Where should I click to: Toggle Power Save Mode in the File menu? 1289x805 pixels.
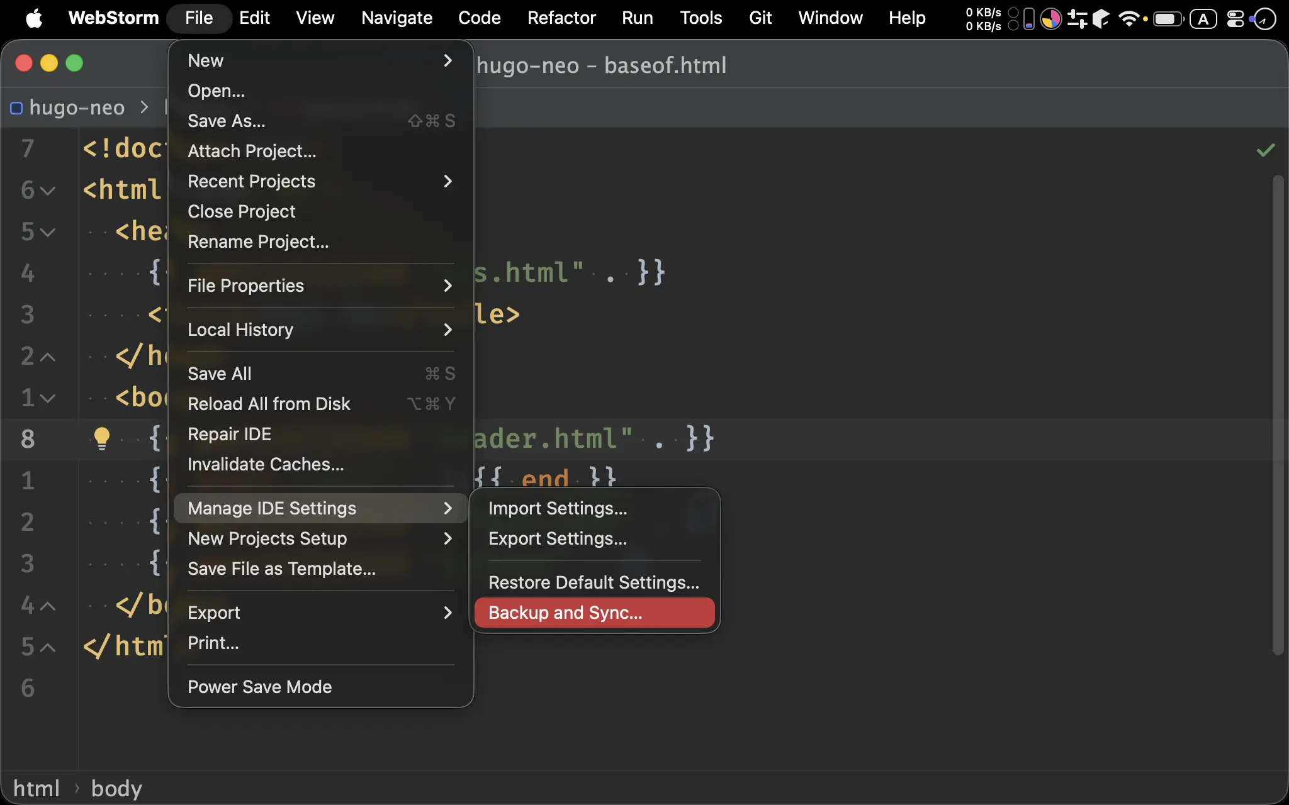coord(321,687)
